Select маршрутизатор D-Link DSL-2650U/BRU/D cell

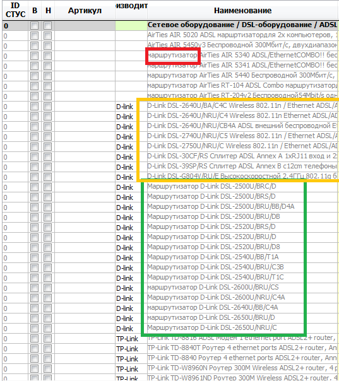pyautogui.click(x=242, y=318)
